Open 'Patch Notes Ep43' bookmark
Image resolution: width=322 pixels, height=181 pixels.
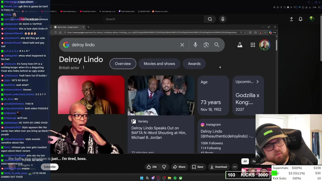click(x=128, y=11)
